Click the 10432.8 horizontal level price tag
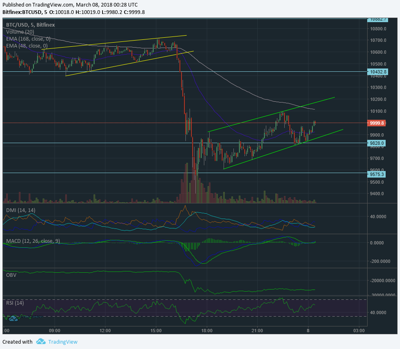This screenshot has height=349, width=400. pos(377,72)
